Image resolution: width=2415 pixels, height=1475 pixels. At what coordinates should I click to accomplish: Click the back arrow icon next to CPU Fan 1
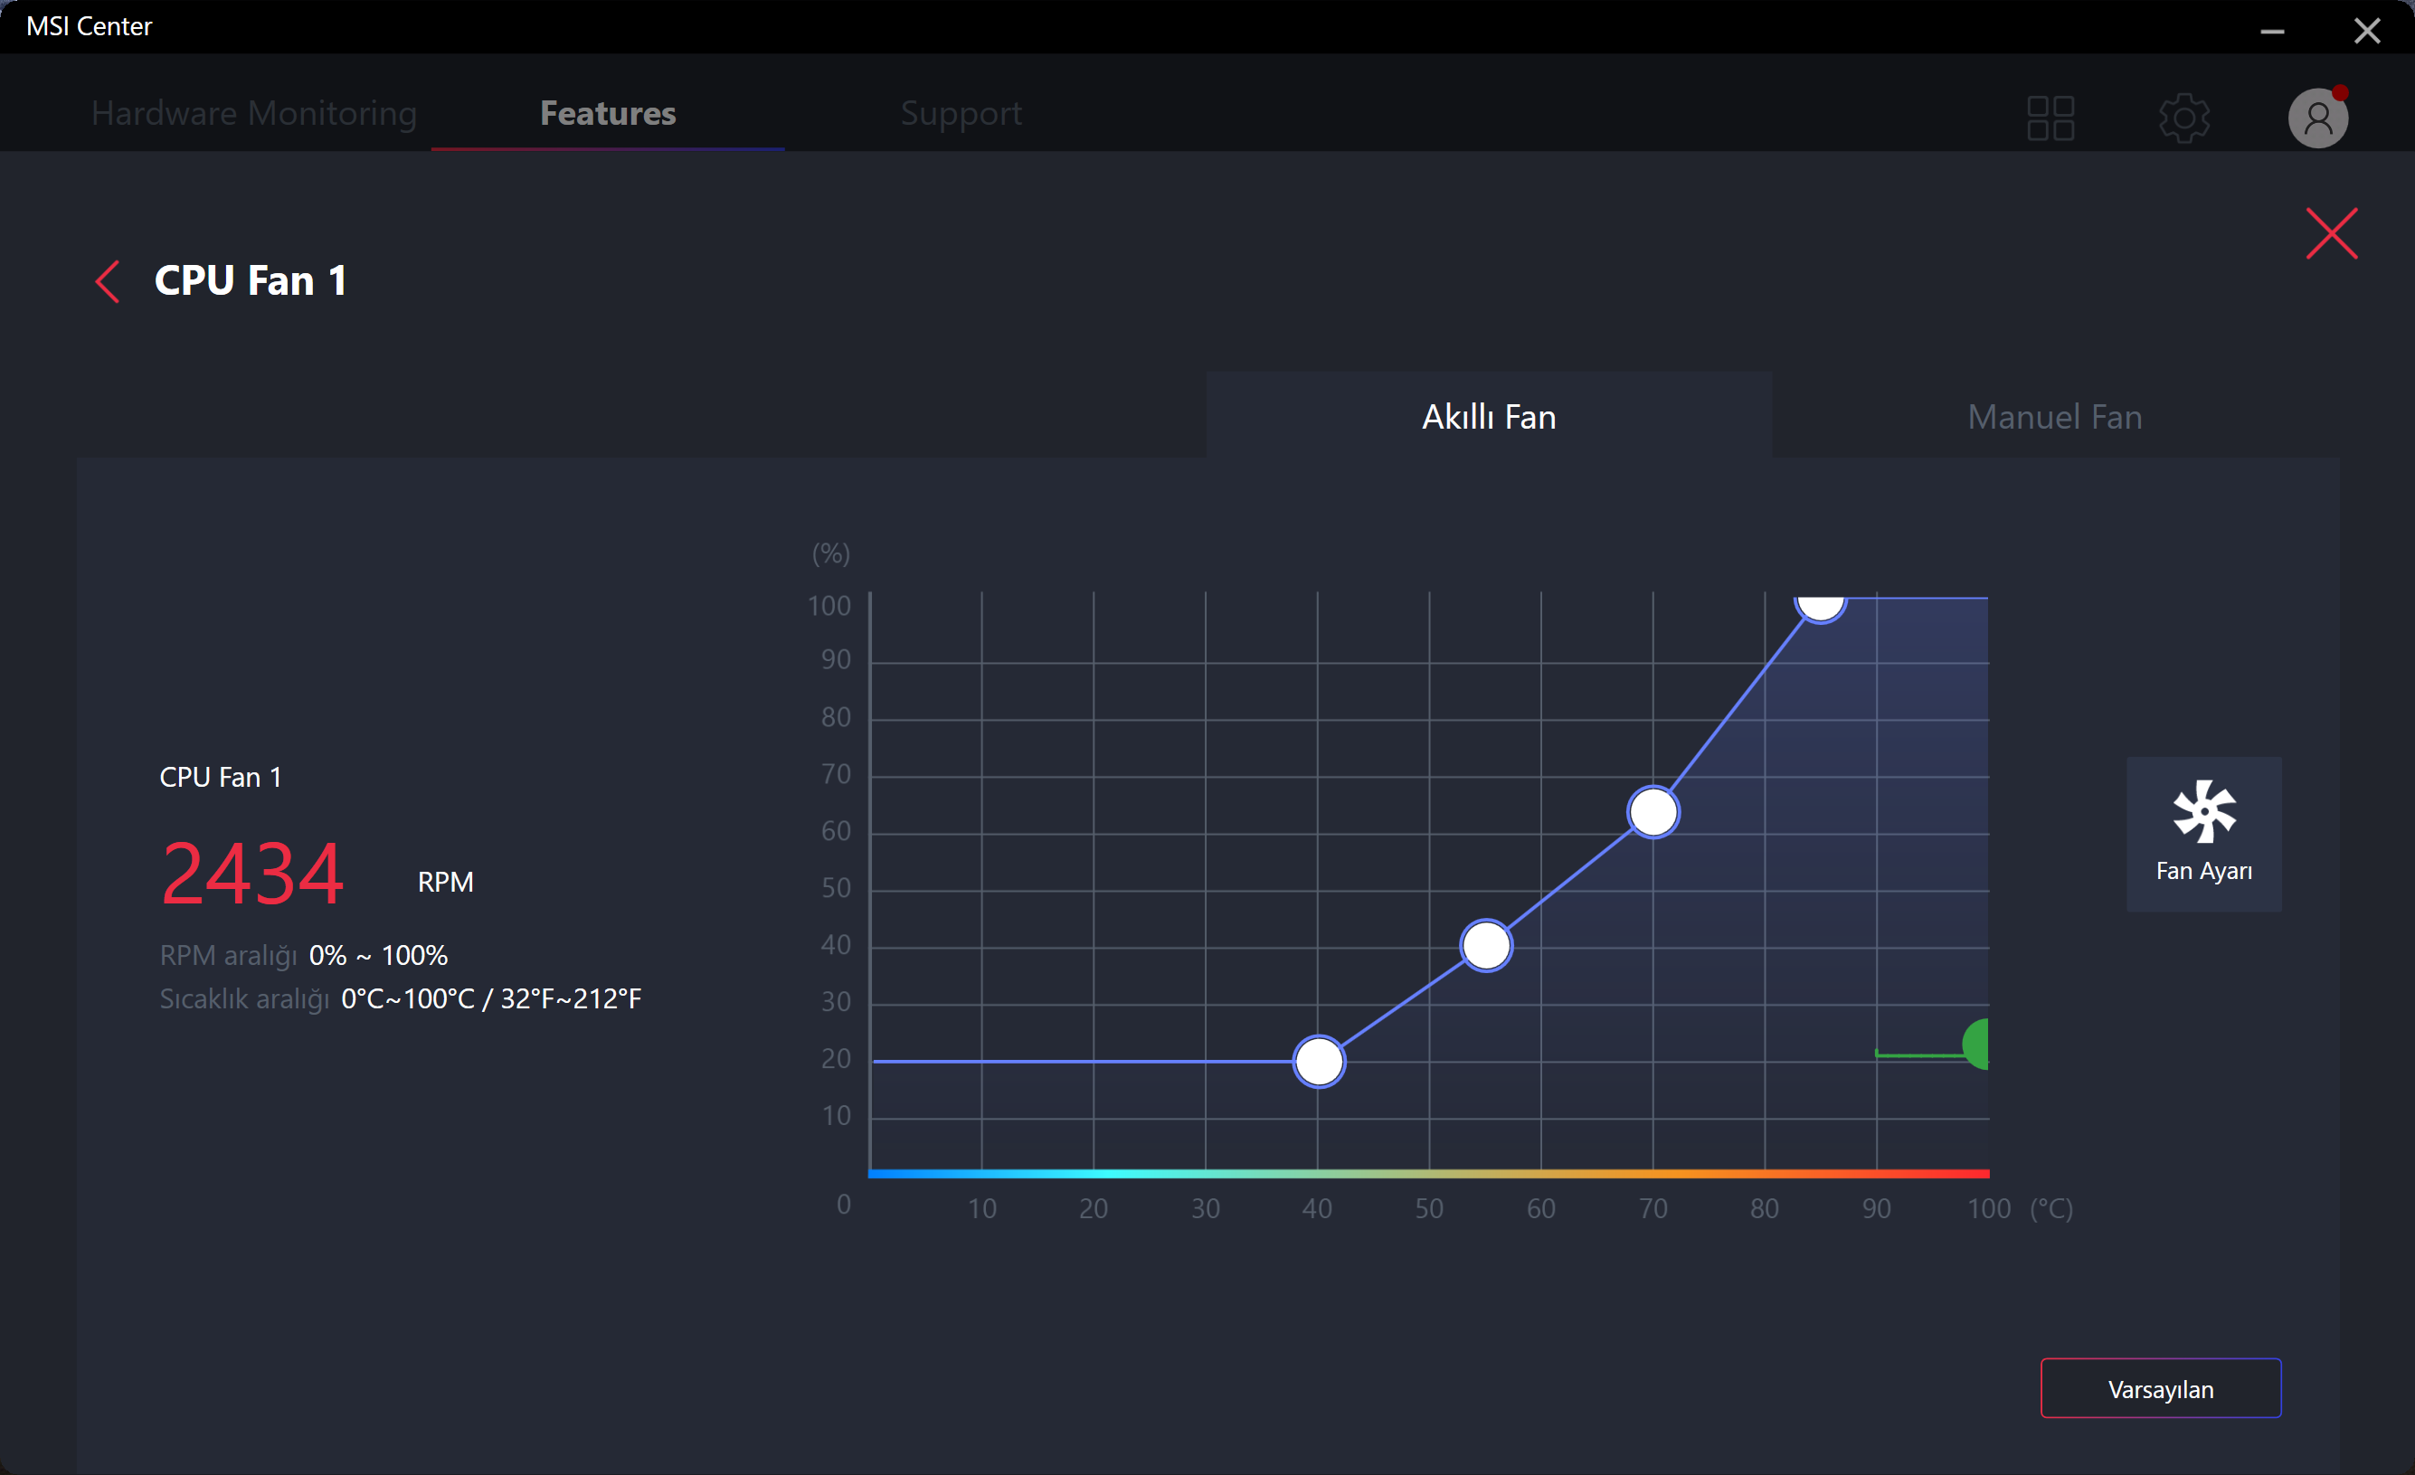pyautogui.click(x=105, y=279)
